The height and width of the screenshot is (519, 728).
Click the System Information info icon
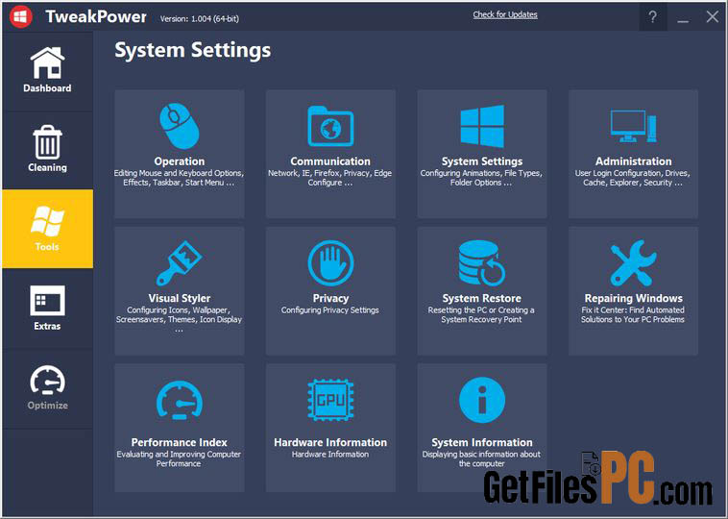coord(482,400)
